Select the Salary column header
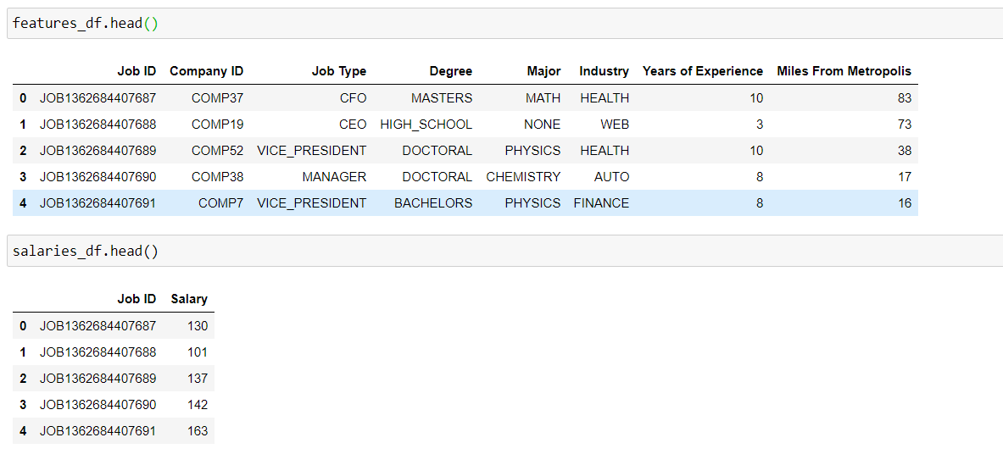Screen dimensions: 1003x454 click(189, 299)
